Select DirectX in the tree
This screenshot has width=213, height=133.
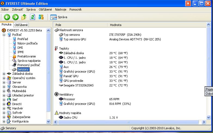[x=17, y=104]
